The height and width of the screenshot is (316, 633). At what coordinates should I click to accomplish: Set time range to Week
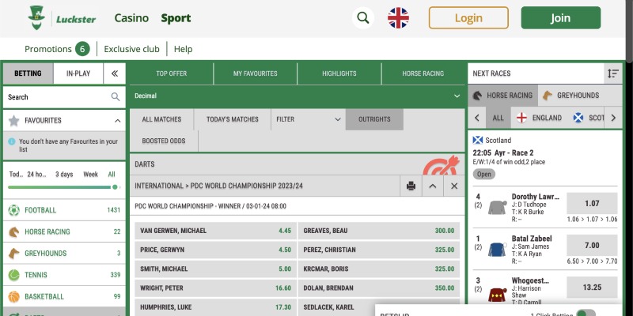tap(90, 175)
